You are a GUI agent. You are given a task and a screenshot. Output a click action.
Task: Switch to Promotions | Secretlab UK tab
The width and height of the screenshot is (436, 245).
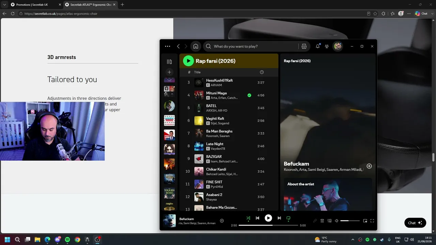(x=35, y=5)
